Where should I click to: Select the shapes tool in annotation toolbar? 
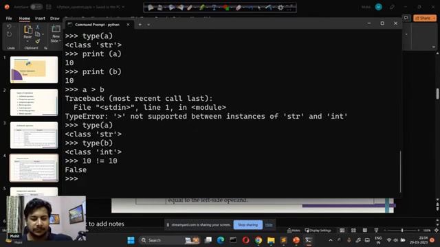(226, 8)
